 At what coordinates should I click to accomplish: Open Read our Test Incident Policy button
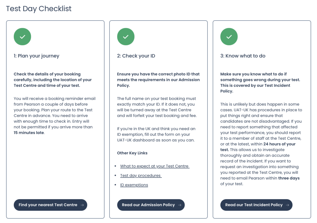point(256,205)
